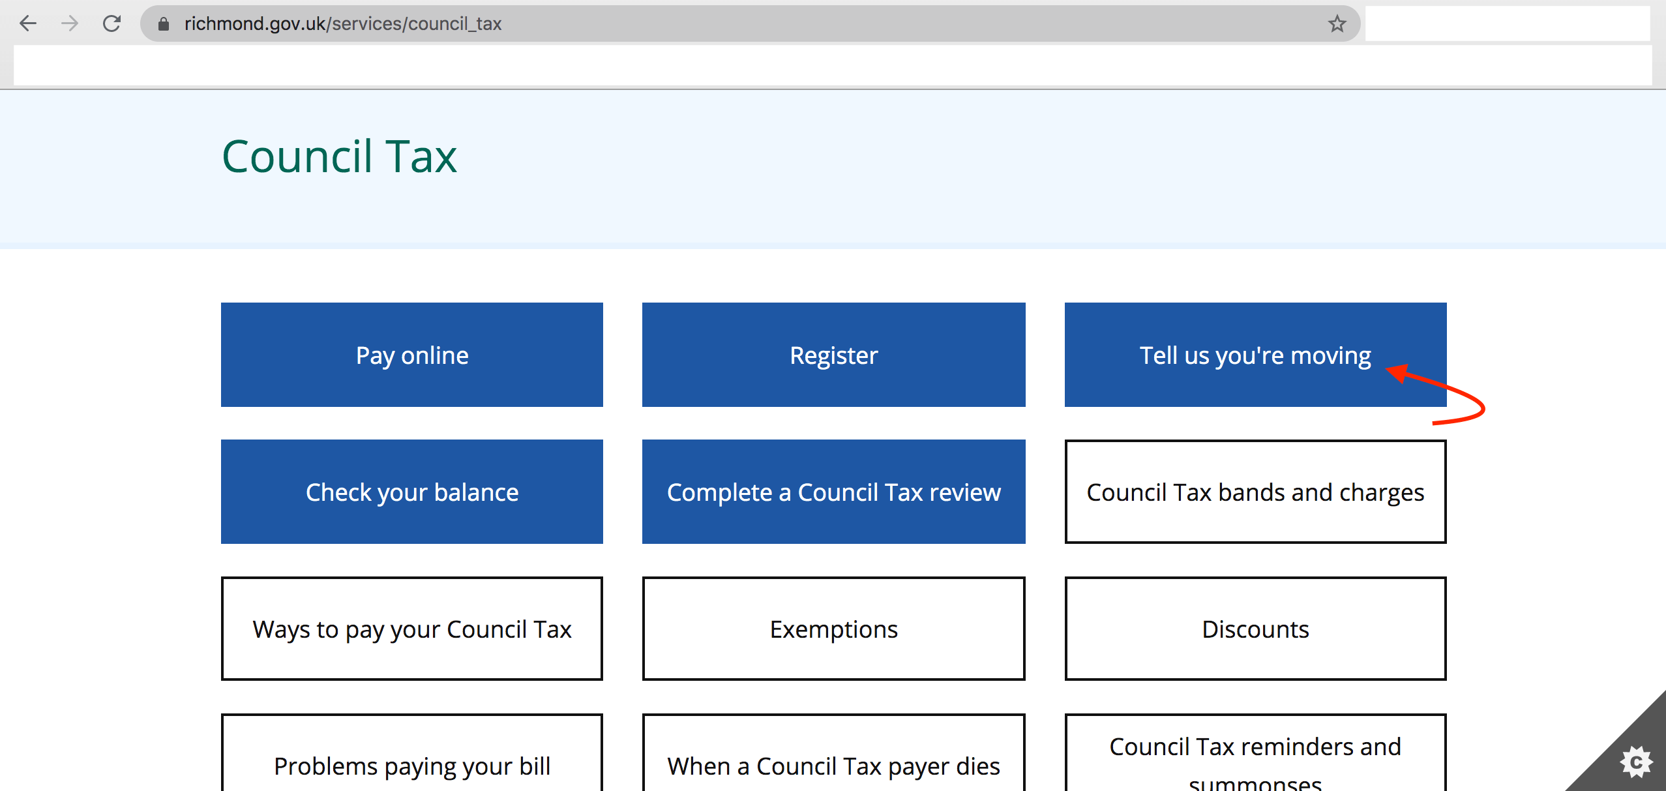The image size is (1666, 791).
Task: Go to the Discounts page
Action: [1255, 629]
